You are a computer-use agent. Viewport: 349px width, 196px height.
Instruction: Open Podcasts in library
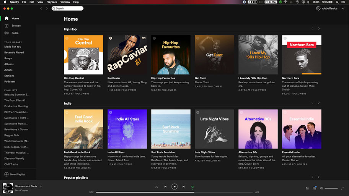(x=10, y=81)
